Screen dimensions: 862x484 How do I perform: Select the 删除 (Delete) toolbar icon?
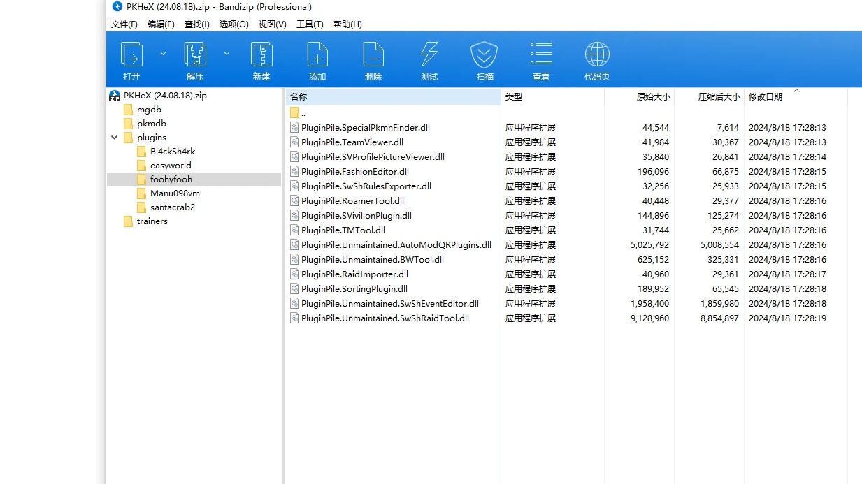(x=373, y=59)
